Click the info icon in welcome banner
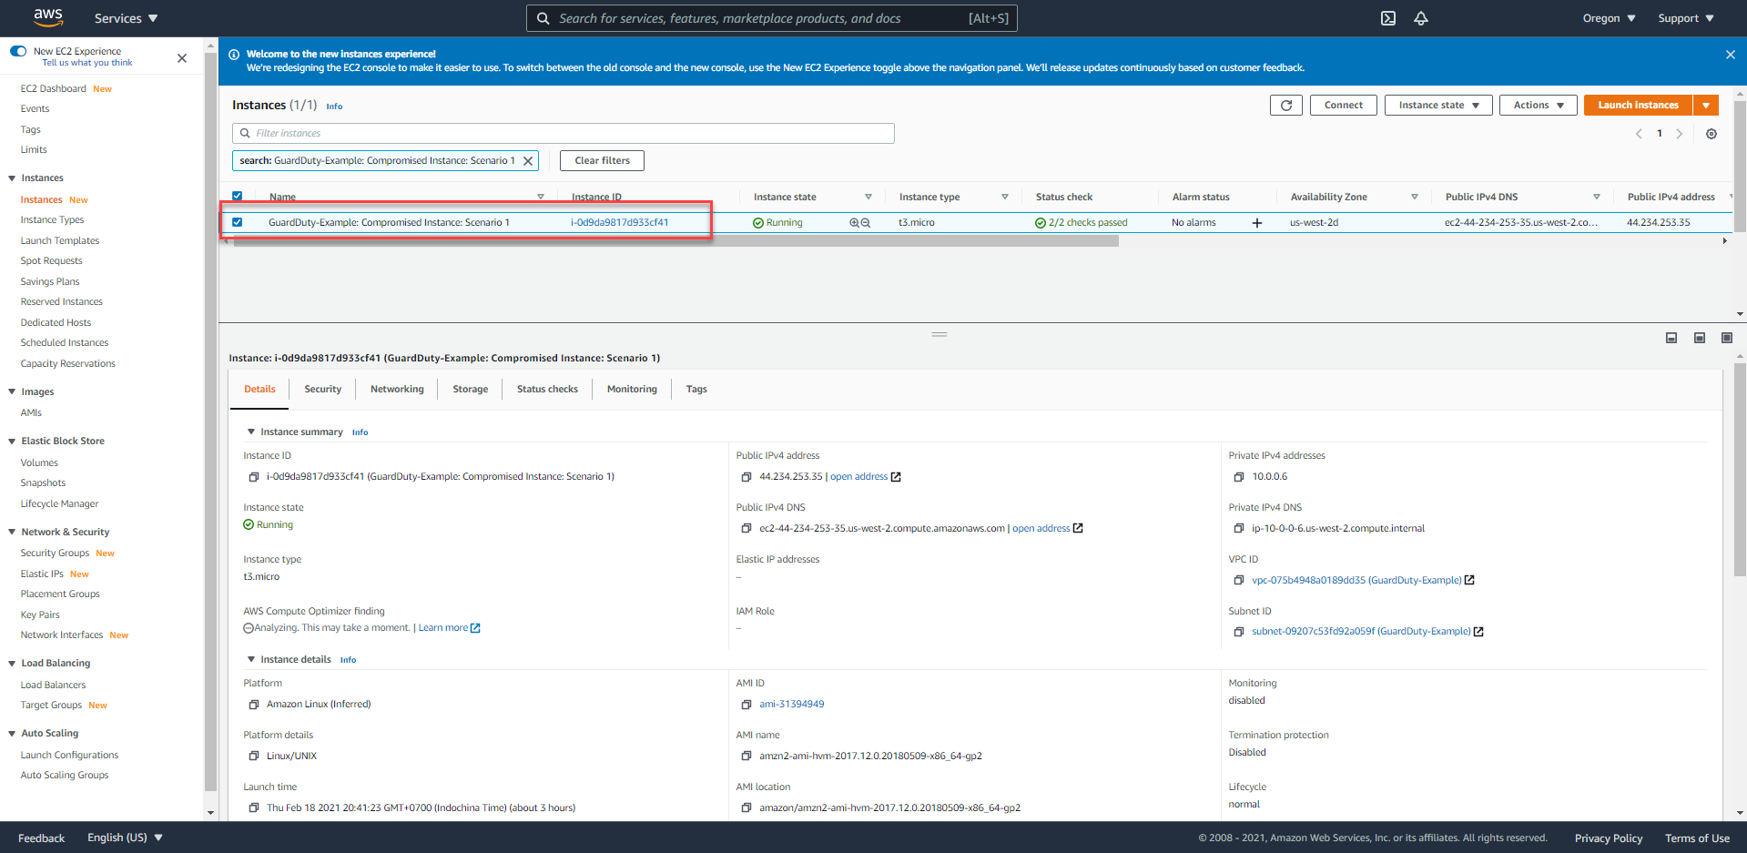Screen dimensions: 1747x853 (234, 55)
